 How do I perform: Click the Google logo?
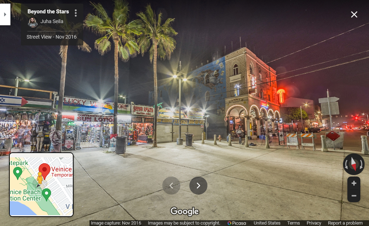[185, 211]
